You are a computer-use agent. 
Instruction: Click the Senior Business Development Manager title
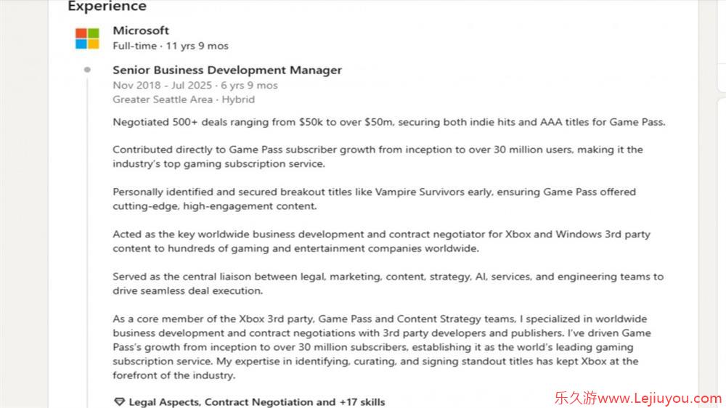[227, 70]
